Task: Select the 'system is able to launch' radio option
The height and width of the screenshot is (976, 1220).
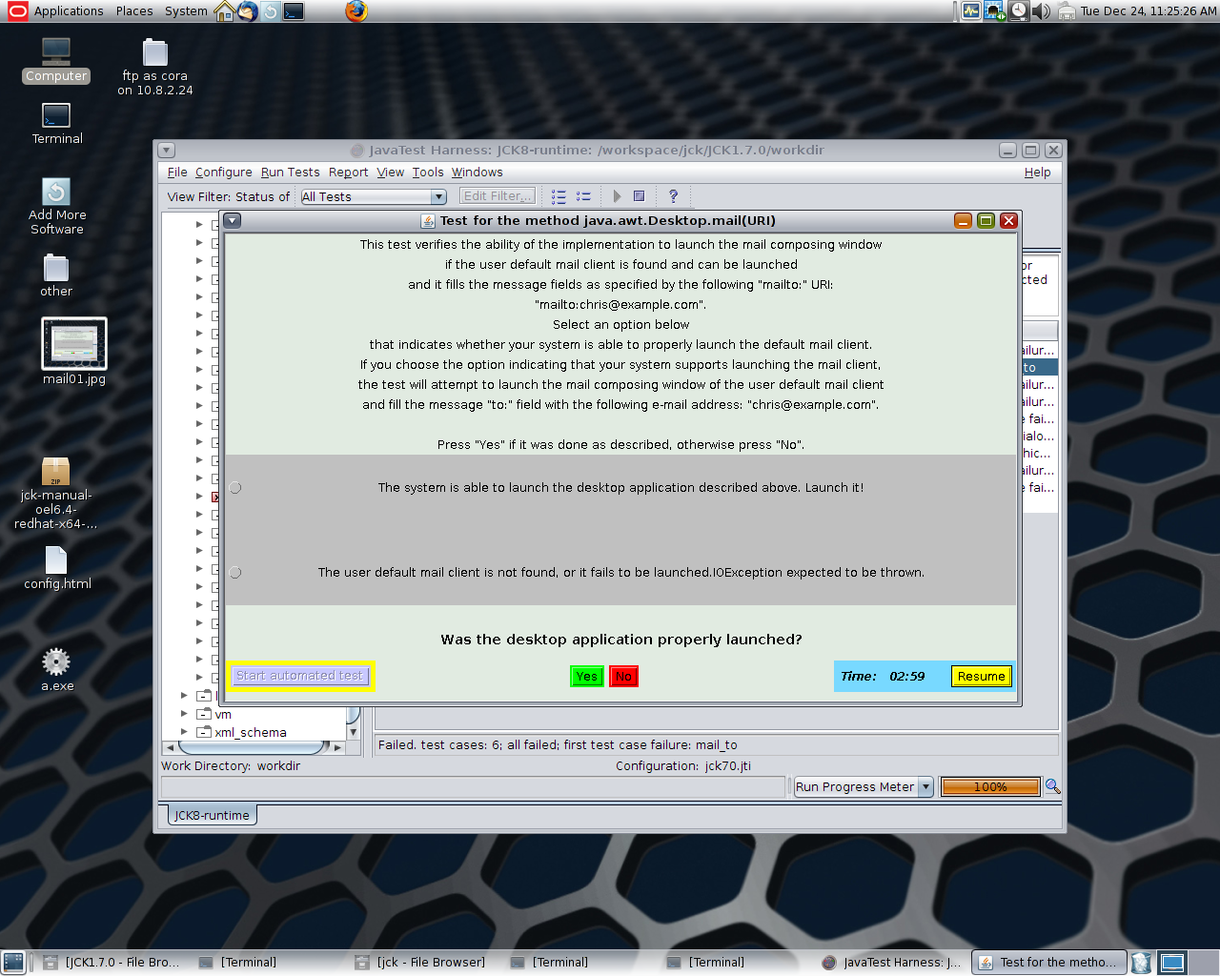Action: pyautogui.click(x=235, y=488)
